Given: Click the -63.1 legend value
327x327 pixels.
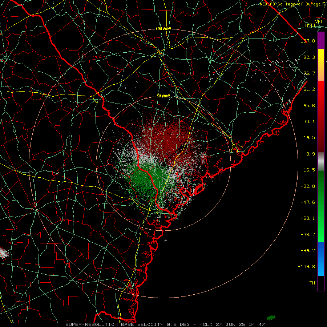Looking at the screenshot, I should (308, 218).
